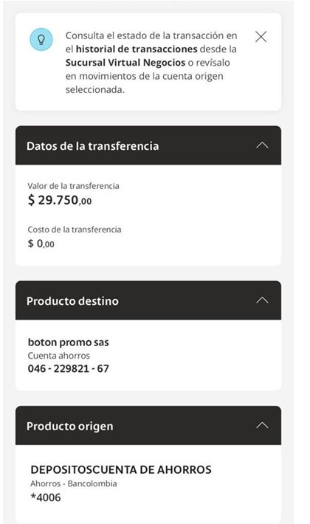Select the Producto origen header

tap(148, 425)
